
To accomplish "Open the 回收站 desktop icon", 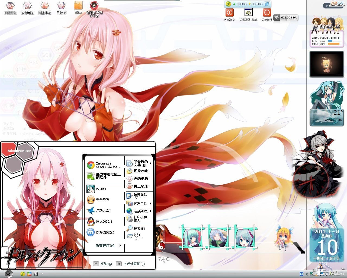I will point(61,8).
